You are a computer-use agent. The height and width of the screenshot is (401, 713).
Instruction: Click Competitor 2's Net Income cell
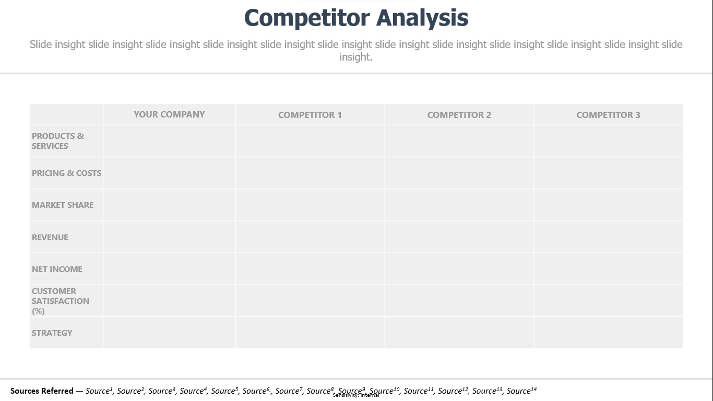[459, 269]
